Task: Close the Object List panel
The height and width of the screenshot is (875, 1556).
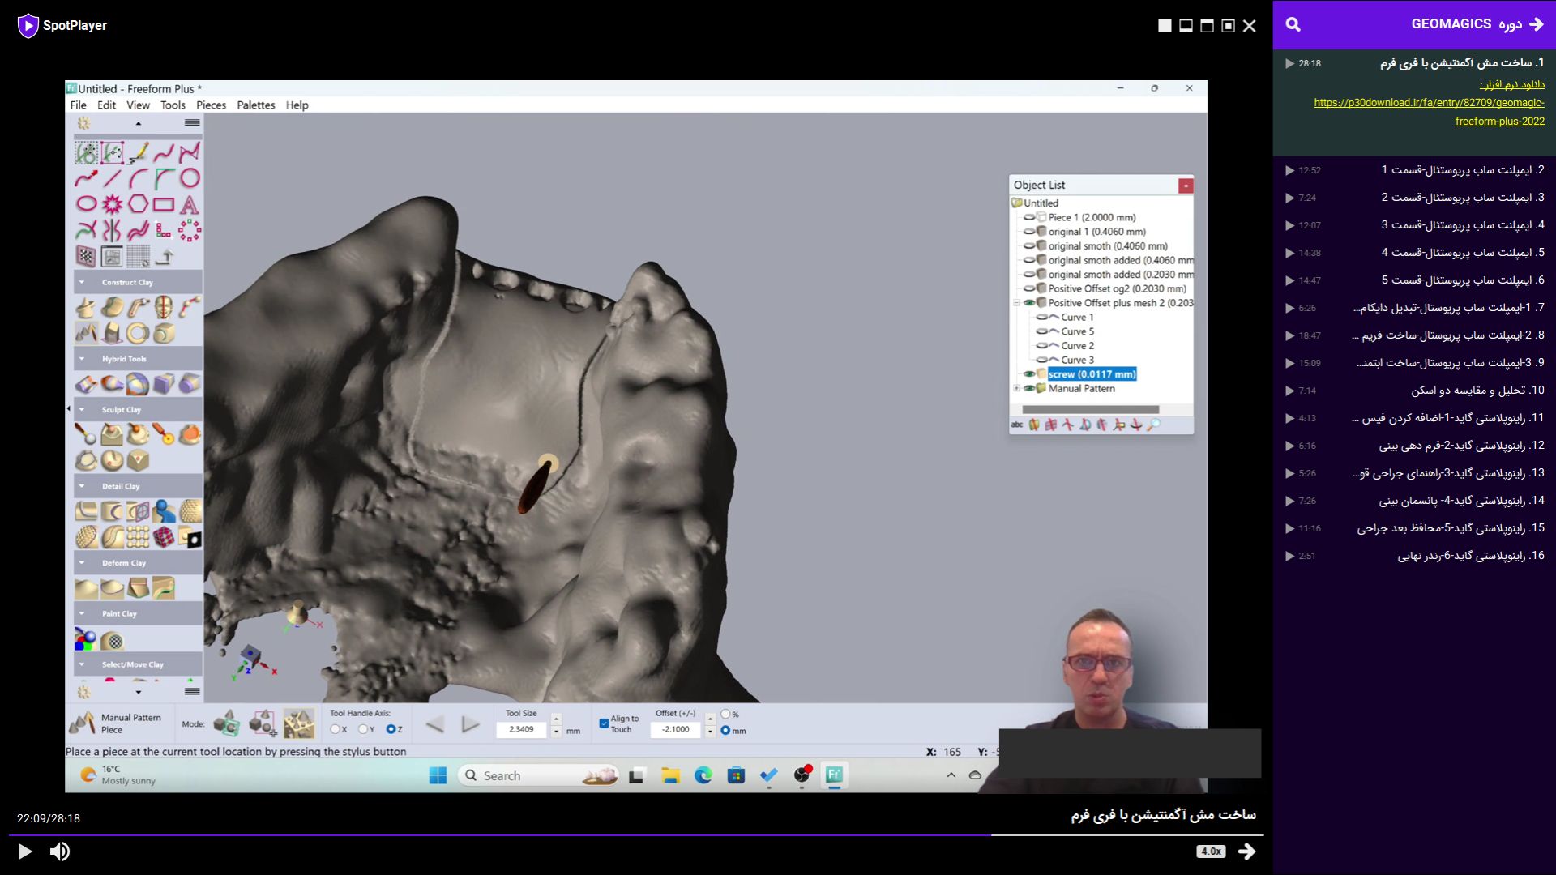Action: coord(1186,186)
